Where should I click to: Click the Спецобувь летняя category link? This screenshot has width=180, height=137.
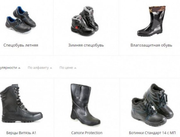[x=21, y=45]
